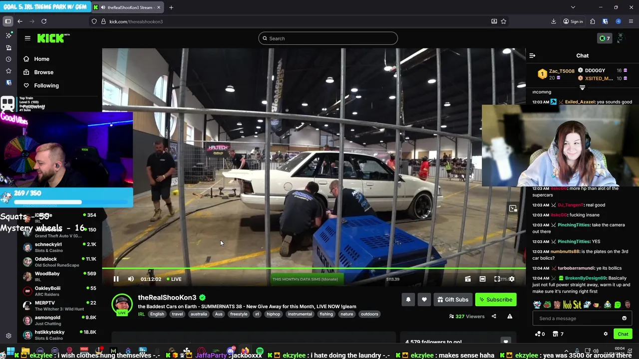The image size is (639, 359).
Task: Click the Gift Subs button
Action: tap(453, 300)
